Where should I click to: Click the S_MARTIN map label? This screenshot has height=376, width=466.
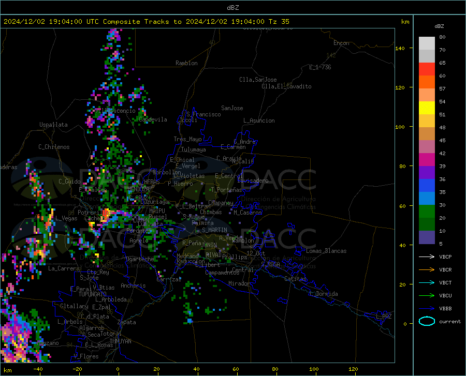click(x=214, y=230)
